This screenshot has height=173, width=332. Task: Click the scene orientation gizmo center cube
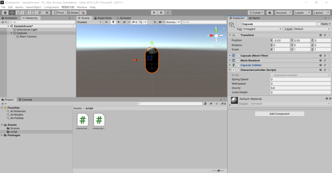pyautogui.click(x=216, y=36)
